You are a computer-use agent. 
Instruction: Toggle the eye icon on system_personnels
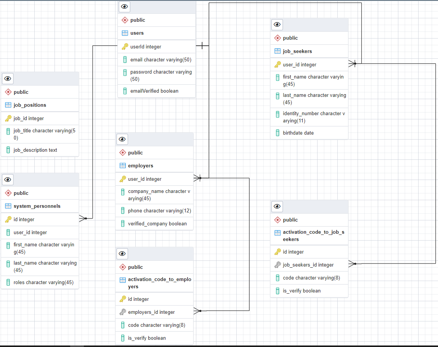click(x=8, y=179)
